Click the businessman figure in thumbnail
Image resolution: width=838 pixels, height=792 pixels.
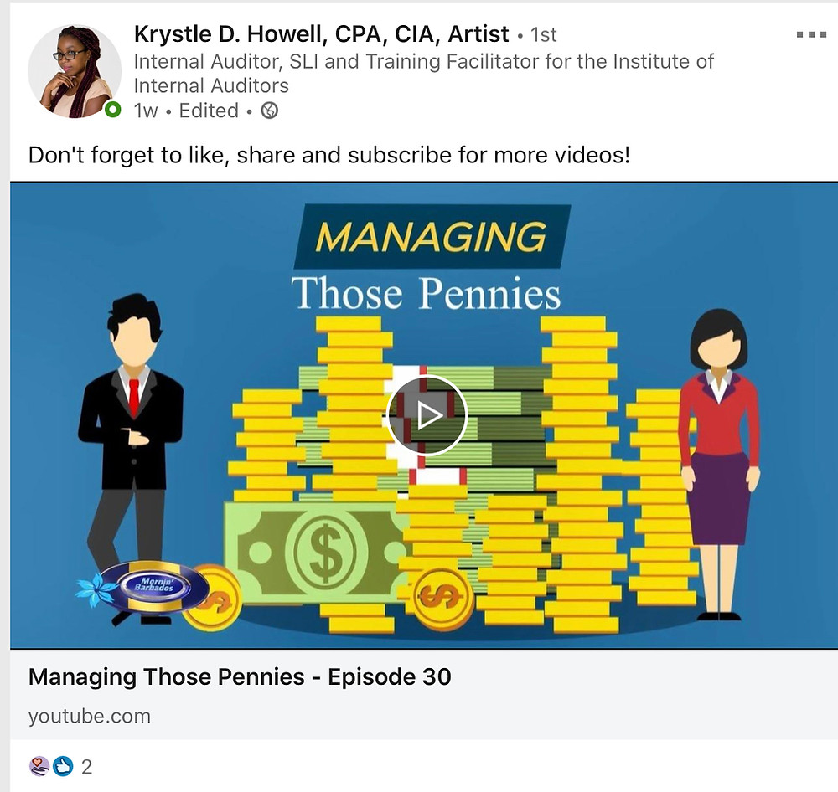131,451
